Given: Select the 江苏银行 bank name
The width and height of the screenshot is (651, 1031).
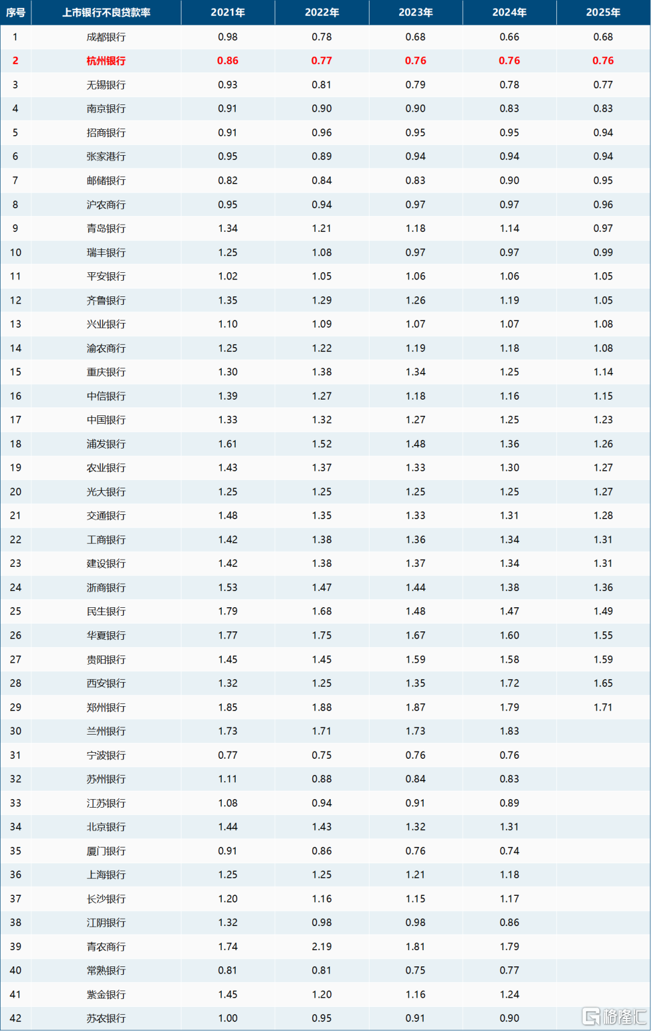Looking at the screenshot, I should [x=106, y=803].
